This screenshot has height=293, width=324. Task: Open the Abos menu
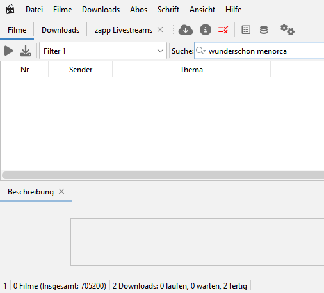click(x=138, y=10)
